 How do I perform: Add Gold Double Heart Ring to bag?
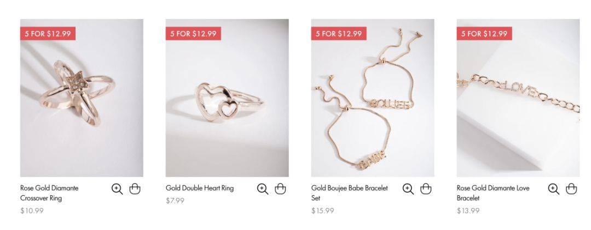point(280,189)
